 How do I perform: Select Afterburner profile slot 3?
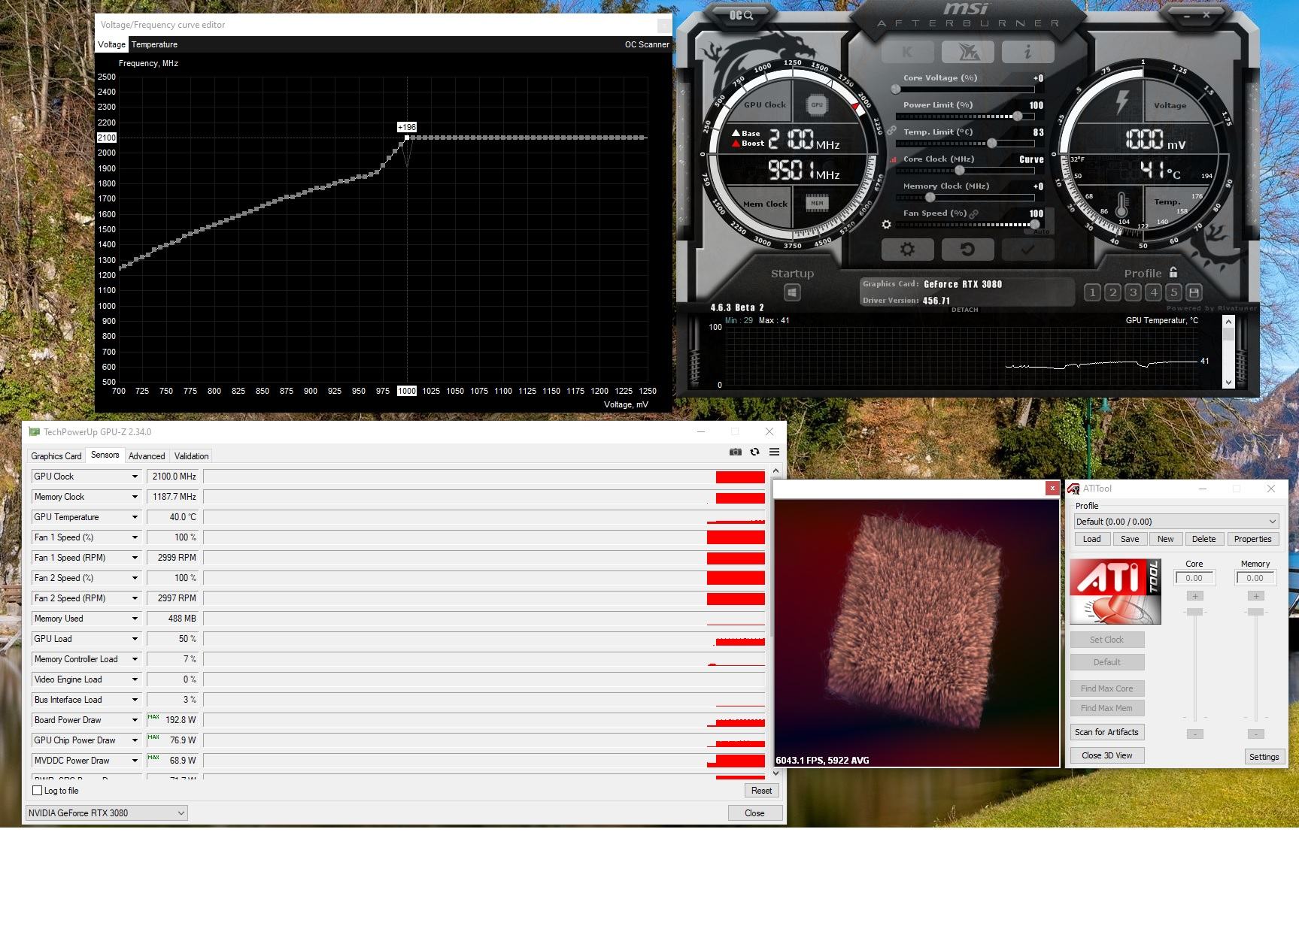tap(1133, 292)
